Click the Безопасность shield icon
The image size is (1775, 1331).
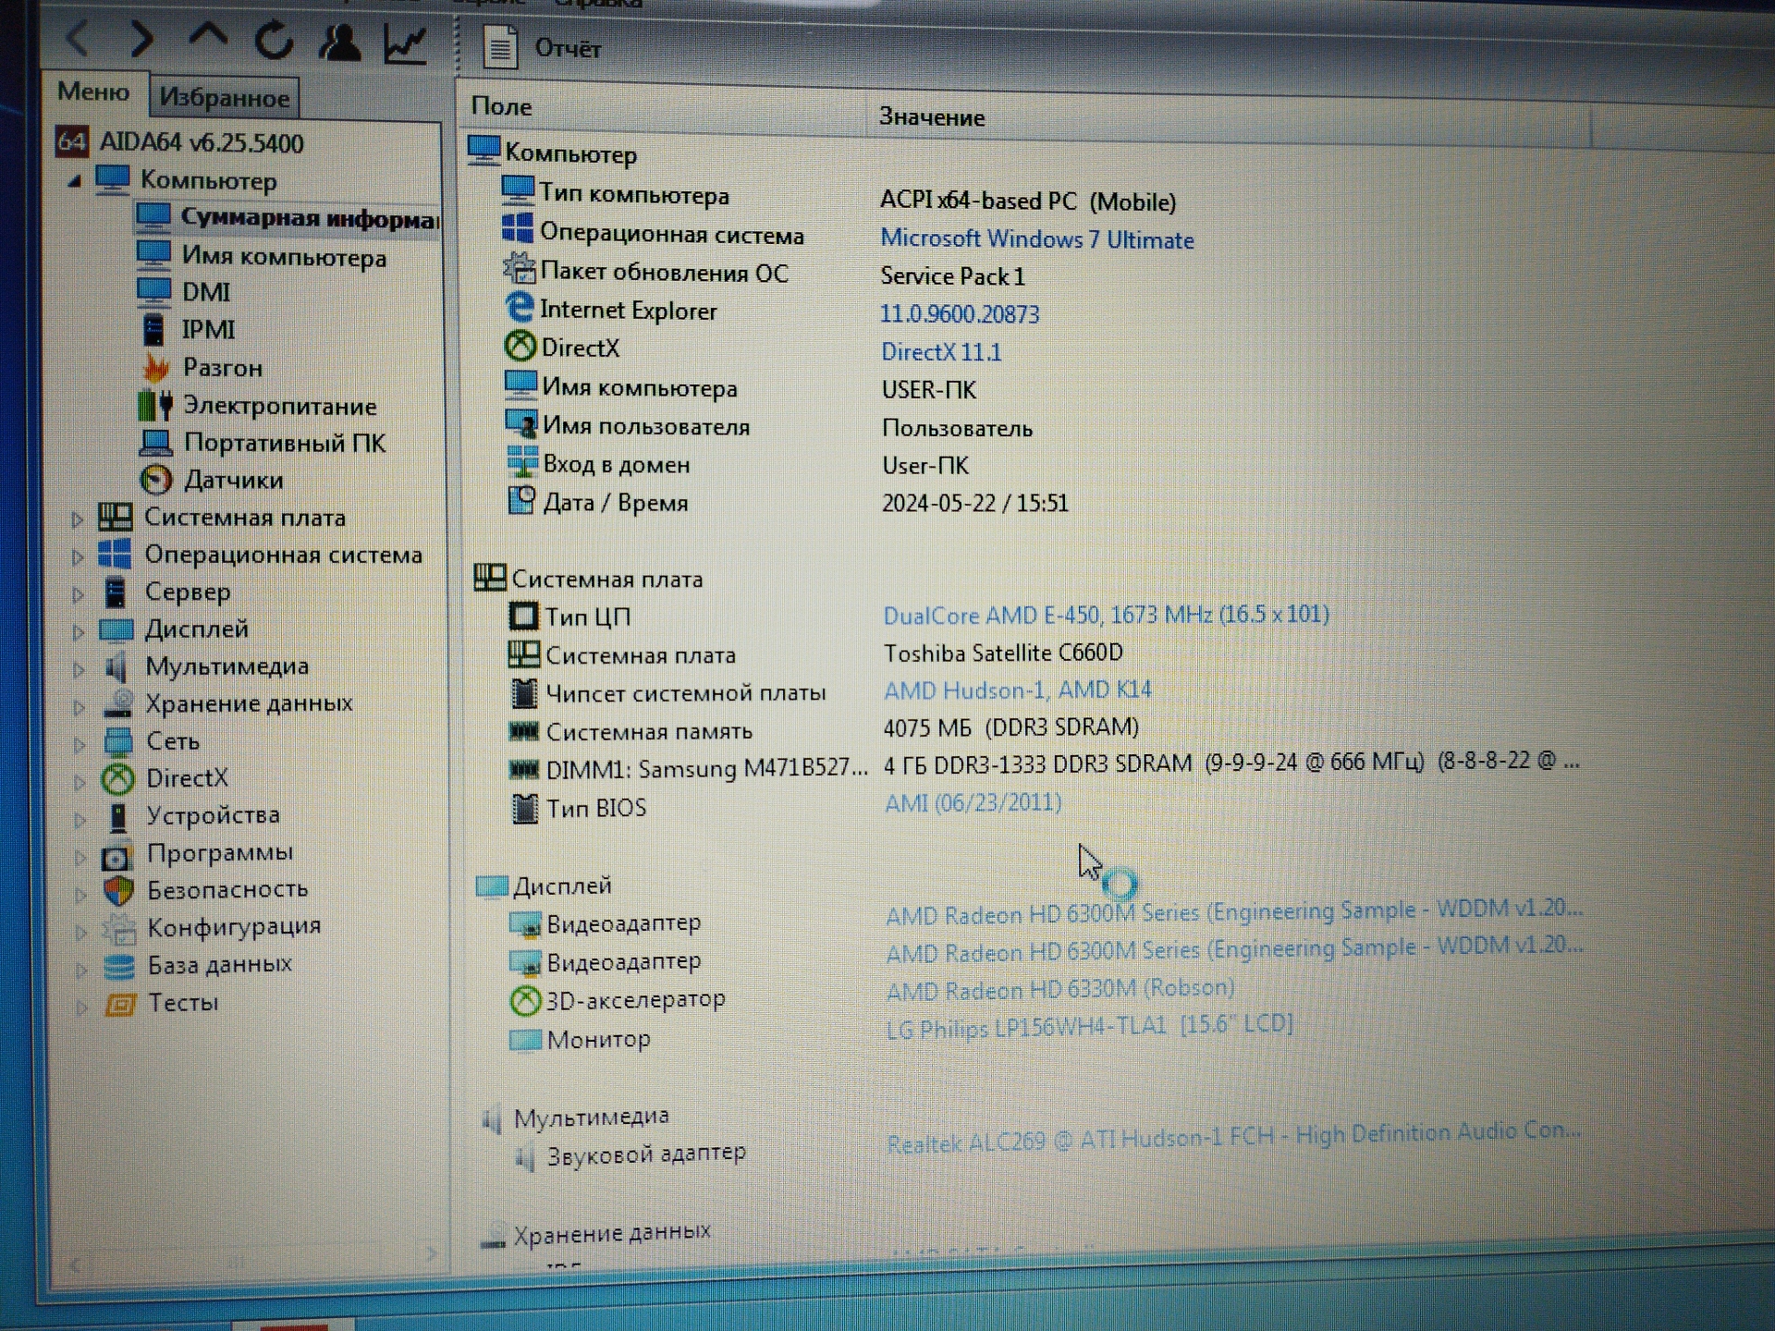(118, 891)
